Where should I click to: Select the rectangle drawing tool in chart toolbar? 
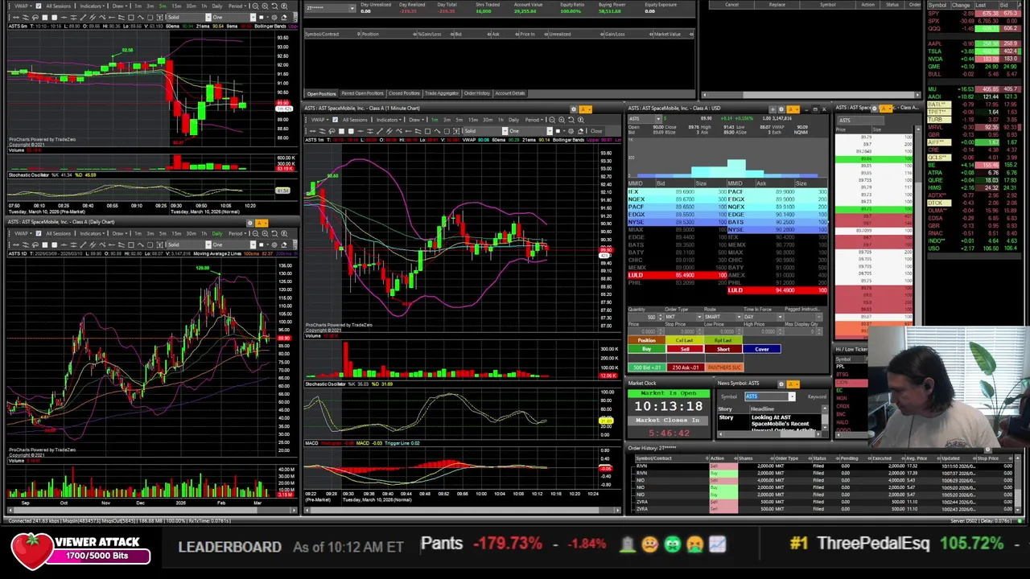pos(427,131)
